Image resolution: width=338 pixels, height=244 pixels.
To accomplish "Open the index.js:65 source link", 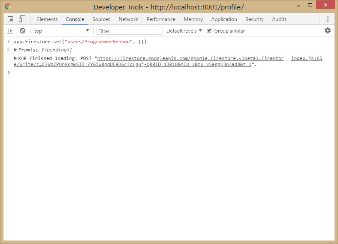I will (306, 58).
